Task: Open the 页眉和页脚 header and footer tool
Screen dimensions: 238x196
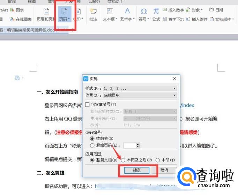Action: [46, 15]
